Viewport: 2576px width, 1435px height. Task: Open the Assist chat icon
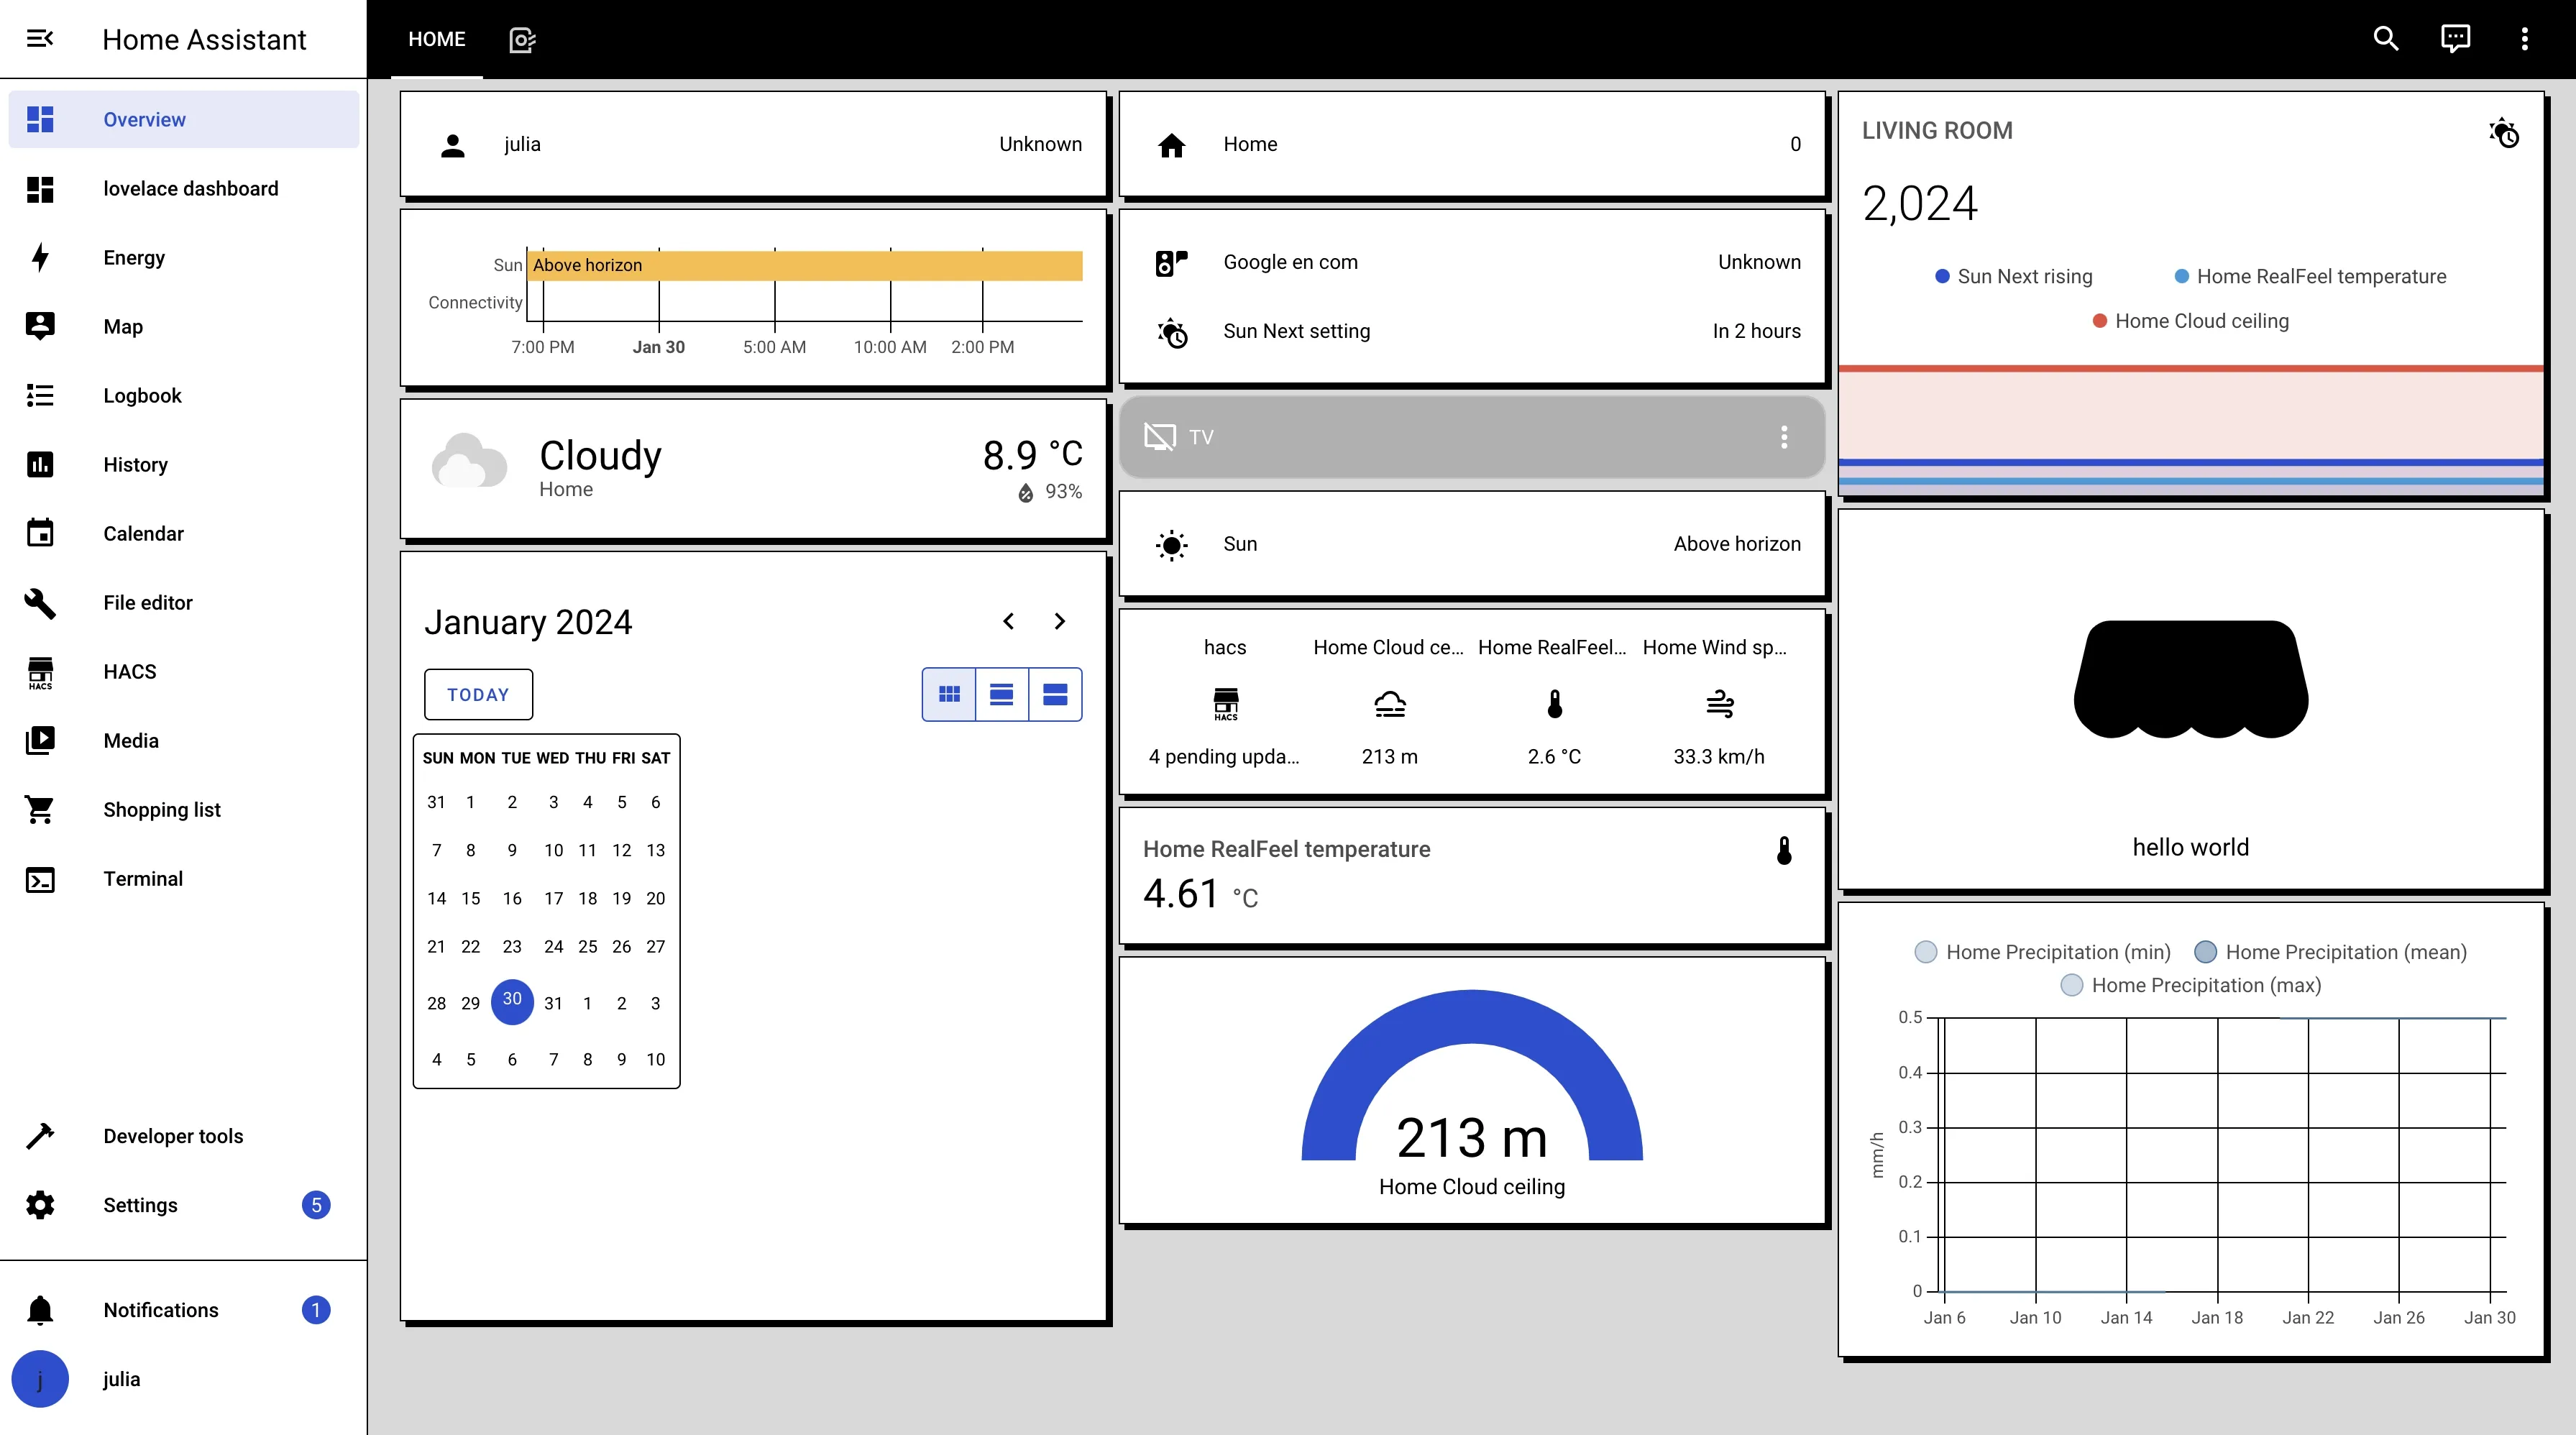coord(2455,39)
